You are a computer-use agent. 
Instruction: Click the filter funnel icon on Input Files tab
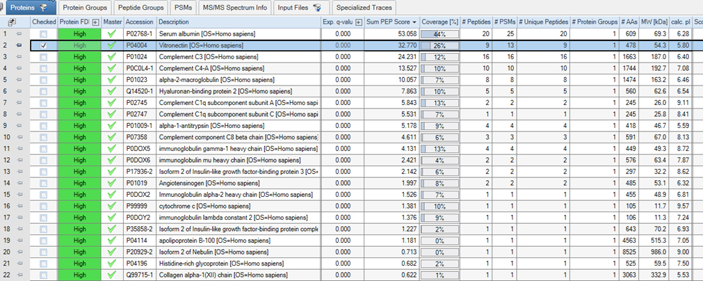(317, 8)
